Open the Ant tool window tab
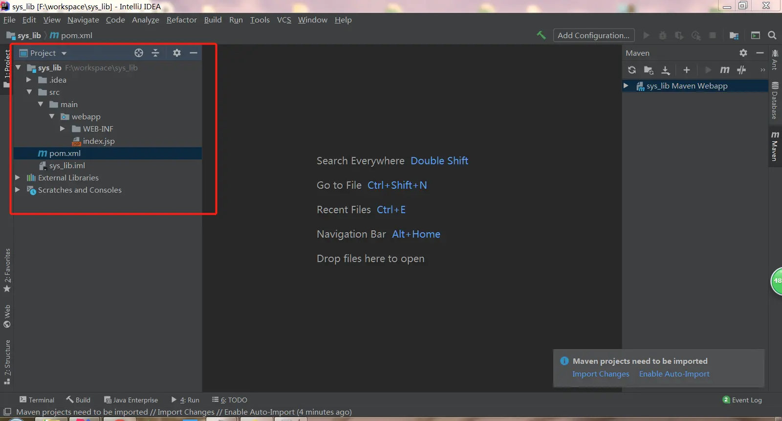782x421 pixels. 775,60
